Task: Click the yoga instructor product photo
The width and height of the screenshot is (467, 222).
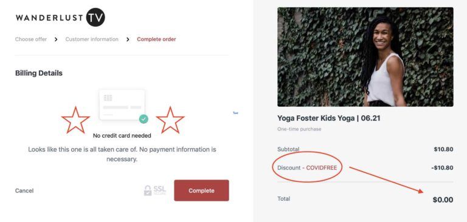Action: coord(365,57)
